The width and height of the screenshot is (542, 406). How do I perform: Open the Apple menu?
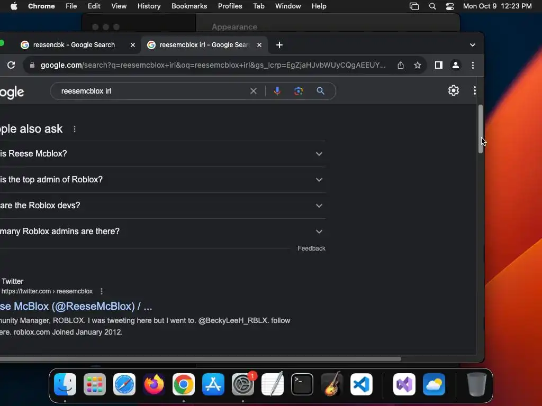pyautogui.click(x=14, y=6)
